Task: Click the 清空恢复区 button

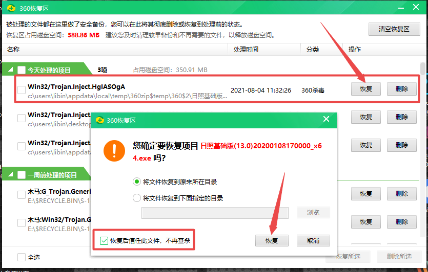Action: 394,29
